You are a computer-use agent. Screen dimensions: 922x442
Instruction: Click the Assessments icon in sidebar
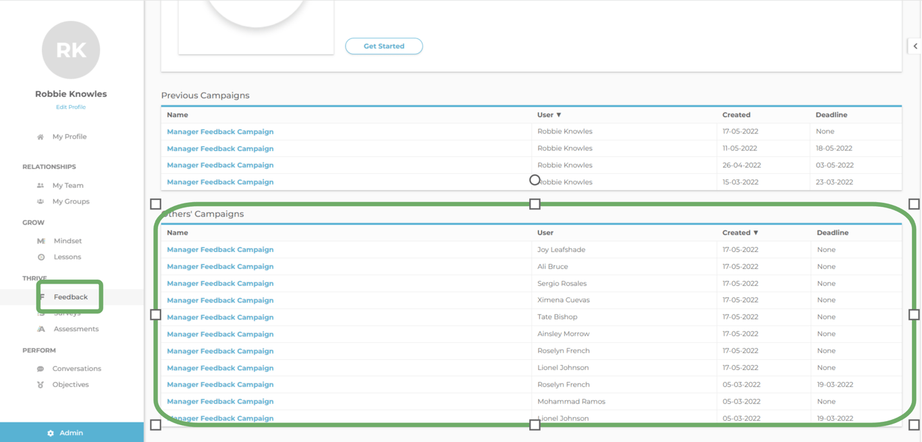(x=41, y=329)
